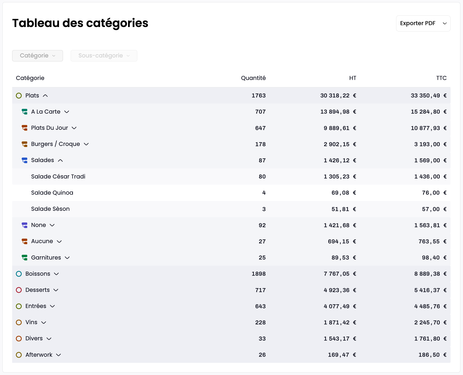Open the Exporter PDF dropdown arrow

[445, 23]
